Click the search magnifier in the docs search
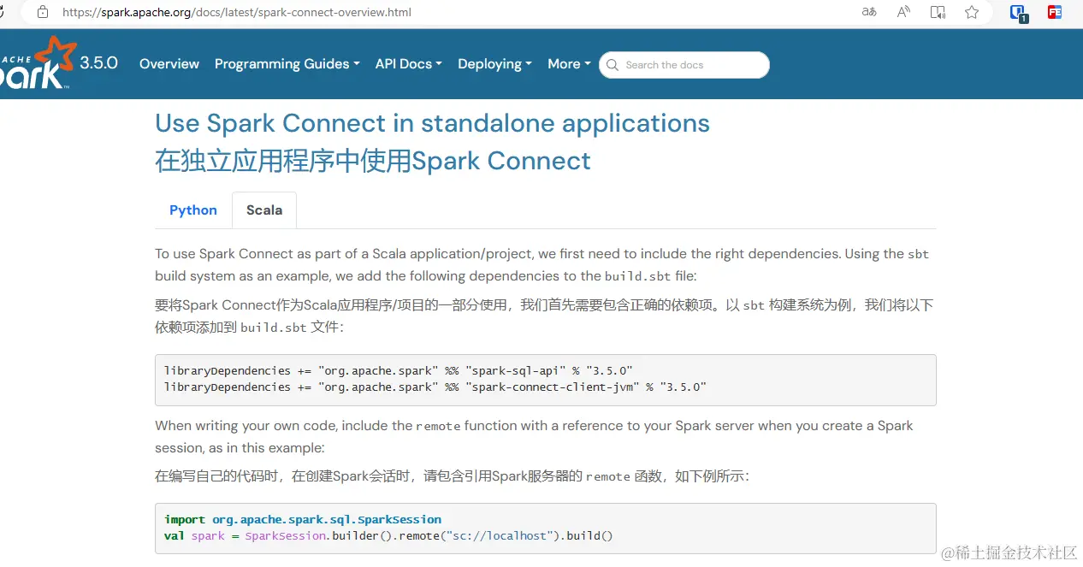The height and width of the screenshot is (567, 1083). [613, 65]
